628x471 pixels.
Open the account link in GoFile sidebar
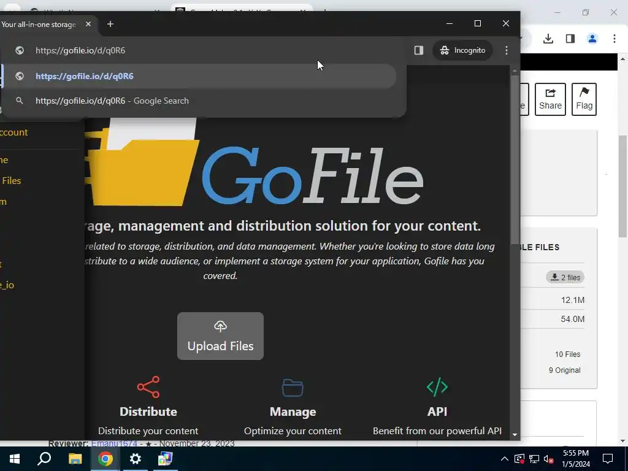14,132
